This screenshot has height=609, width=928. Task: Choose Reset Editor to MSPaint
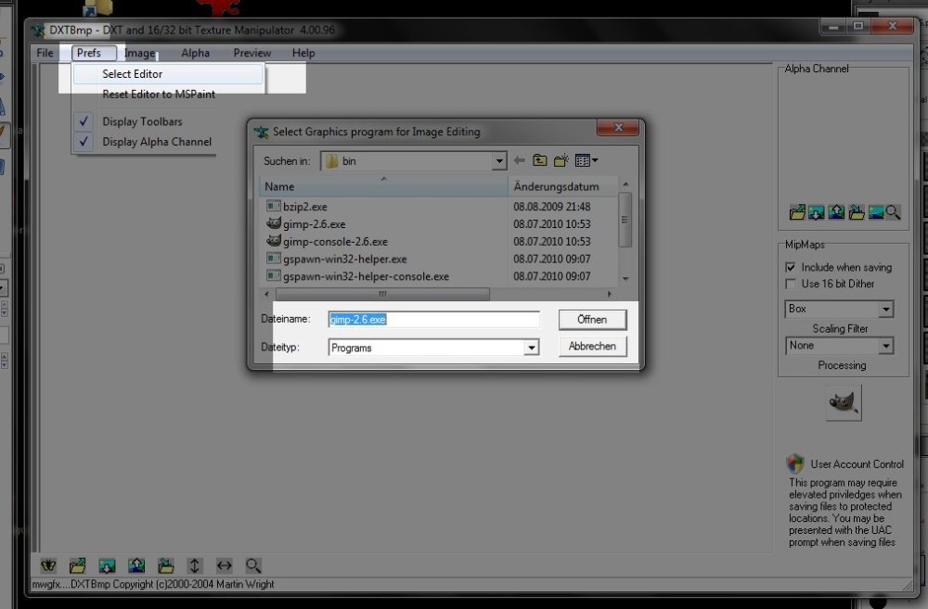pos(159,94)
